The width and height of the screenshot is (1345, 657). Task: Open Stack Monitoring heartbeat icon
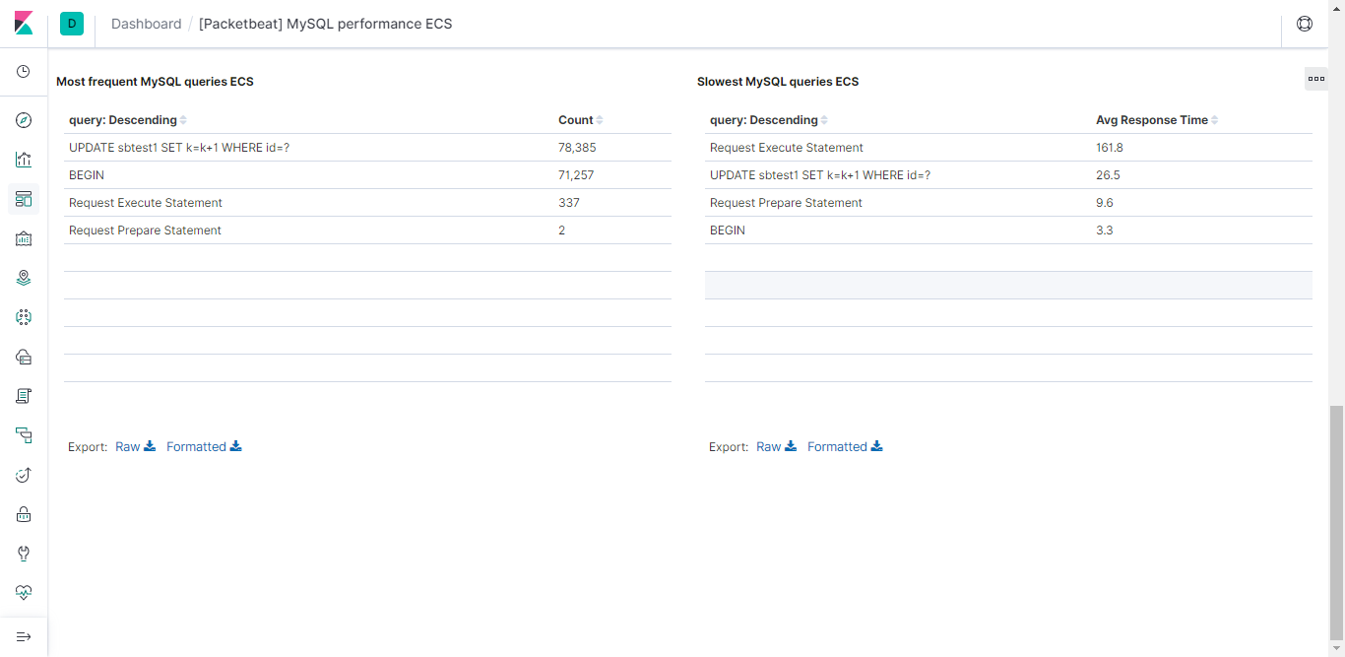point(24,593)
